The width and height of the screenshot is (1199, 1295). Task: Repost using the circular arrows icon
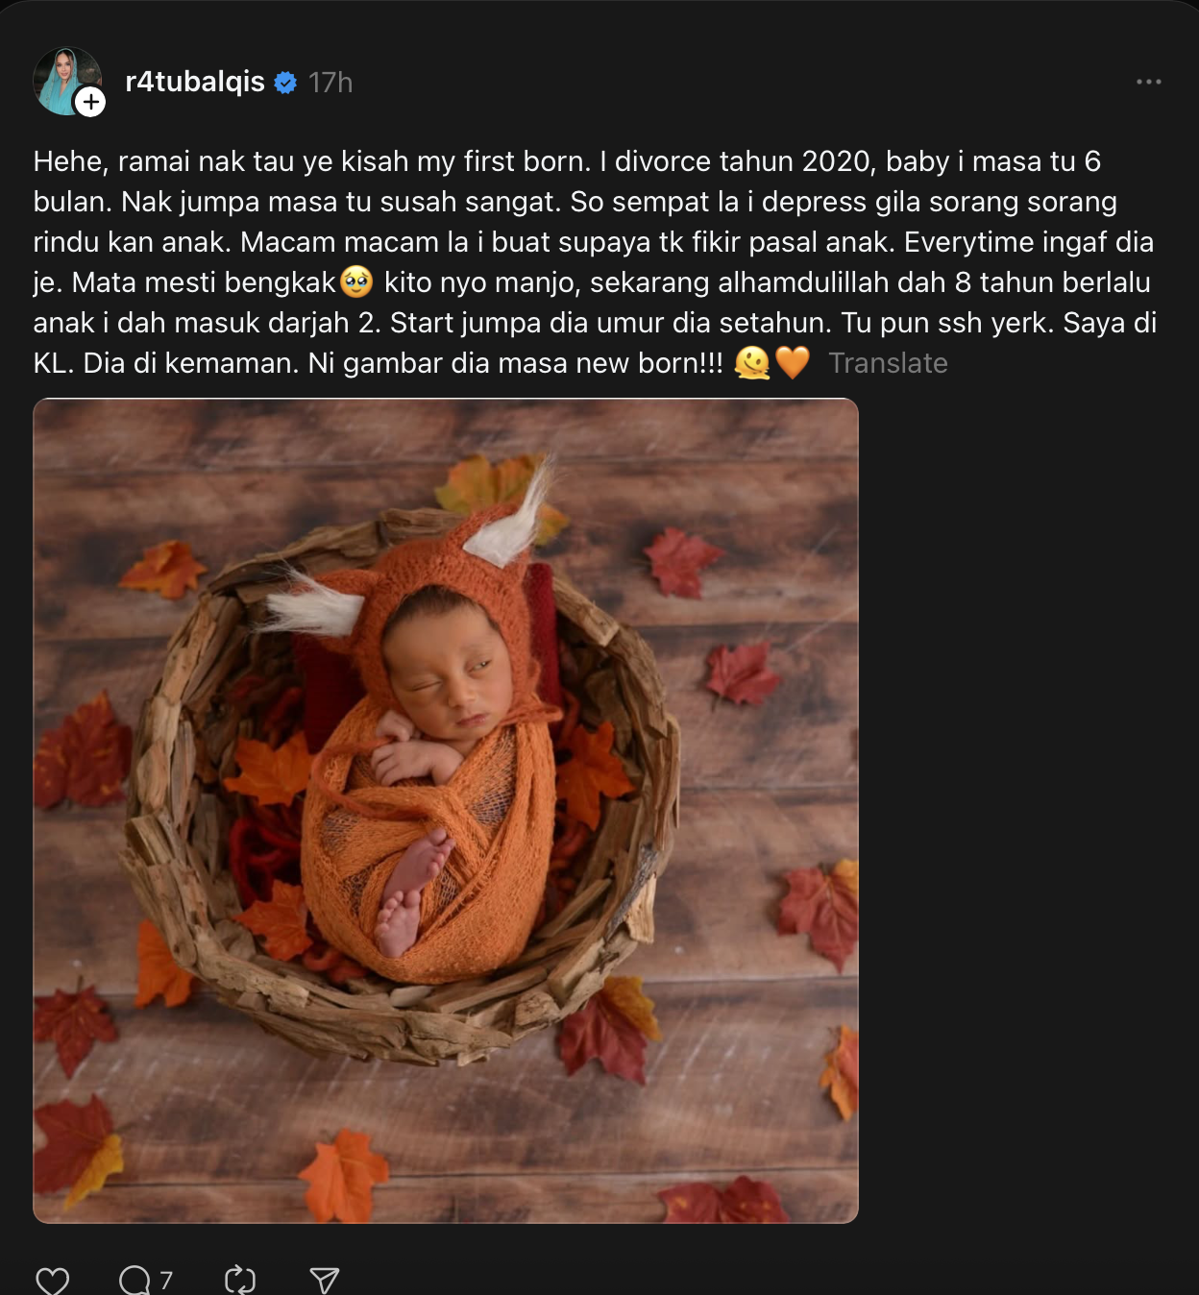coord(239,1281)
